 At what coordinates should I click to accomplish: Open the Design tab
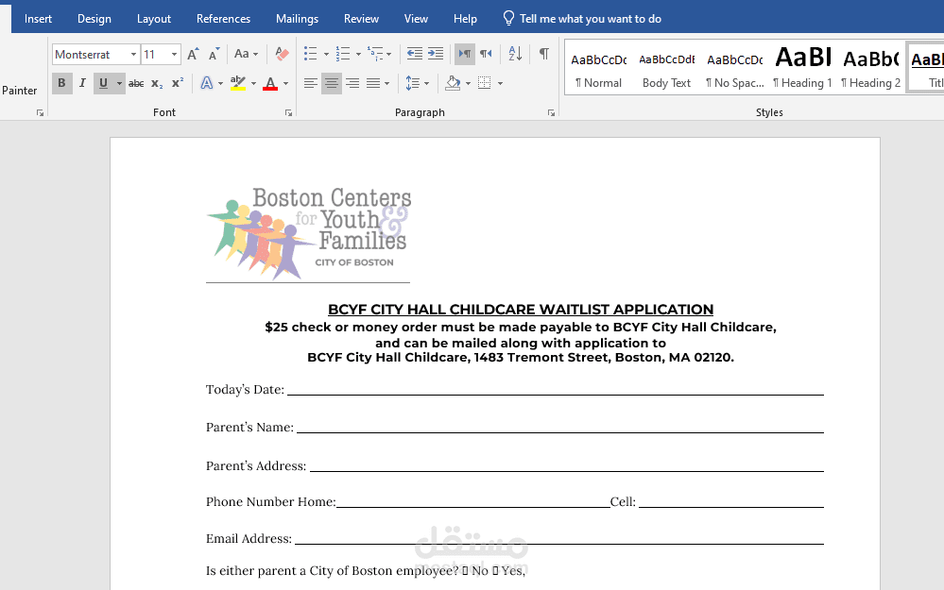[x=94, y=19]
